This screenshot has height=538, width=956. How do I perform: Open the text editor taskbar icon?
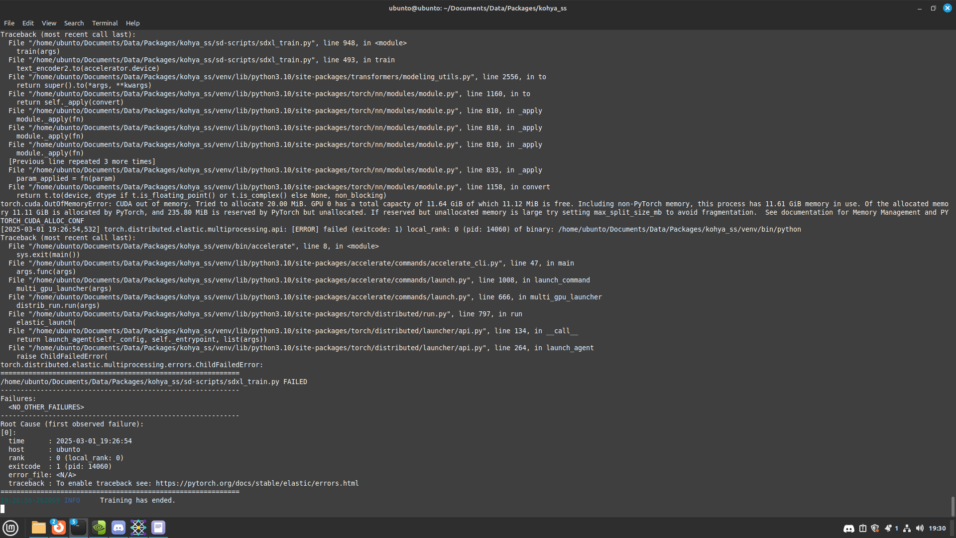pyautogui.click(x=158, y=528)
